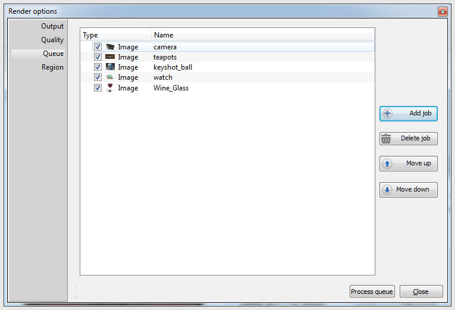
Task: Click the down arrow icon on Move down
Action: tap(387, 190)
